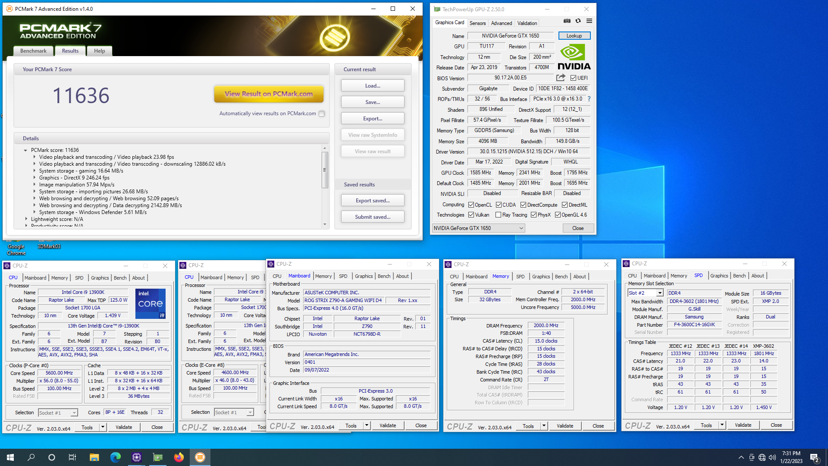
Task: Click details scrollbar up arrow
Action: coord(325,148)
